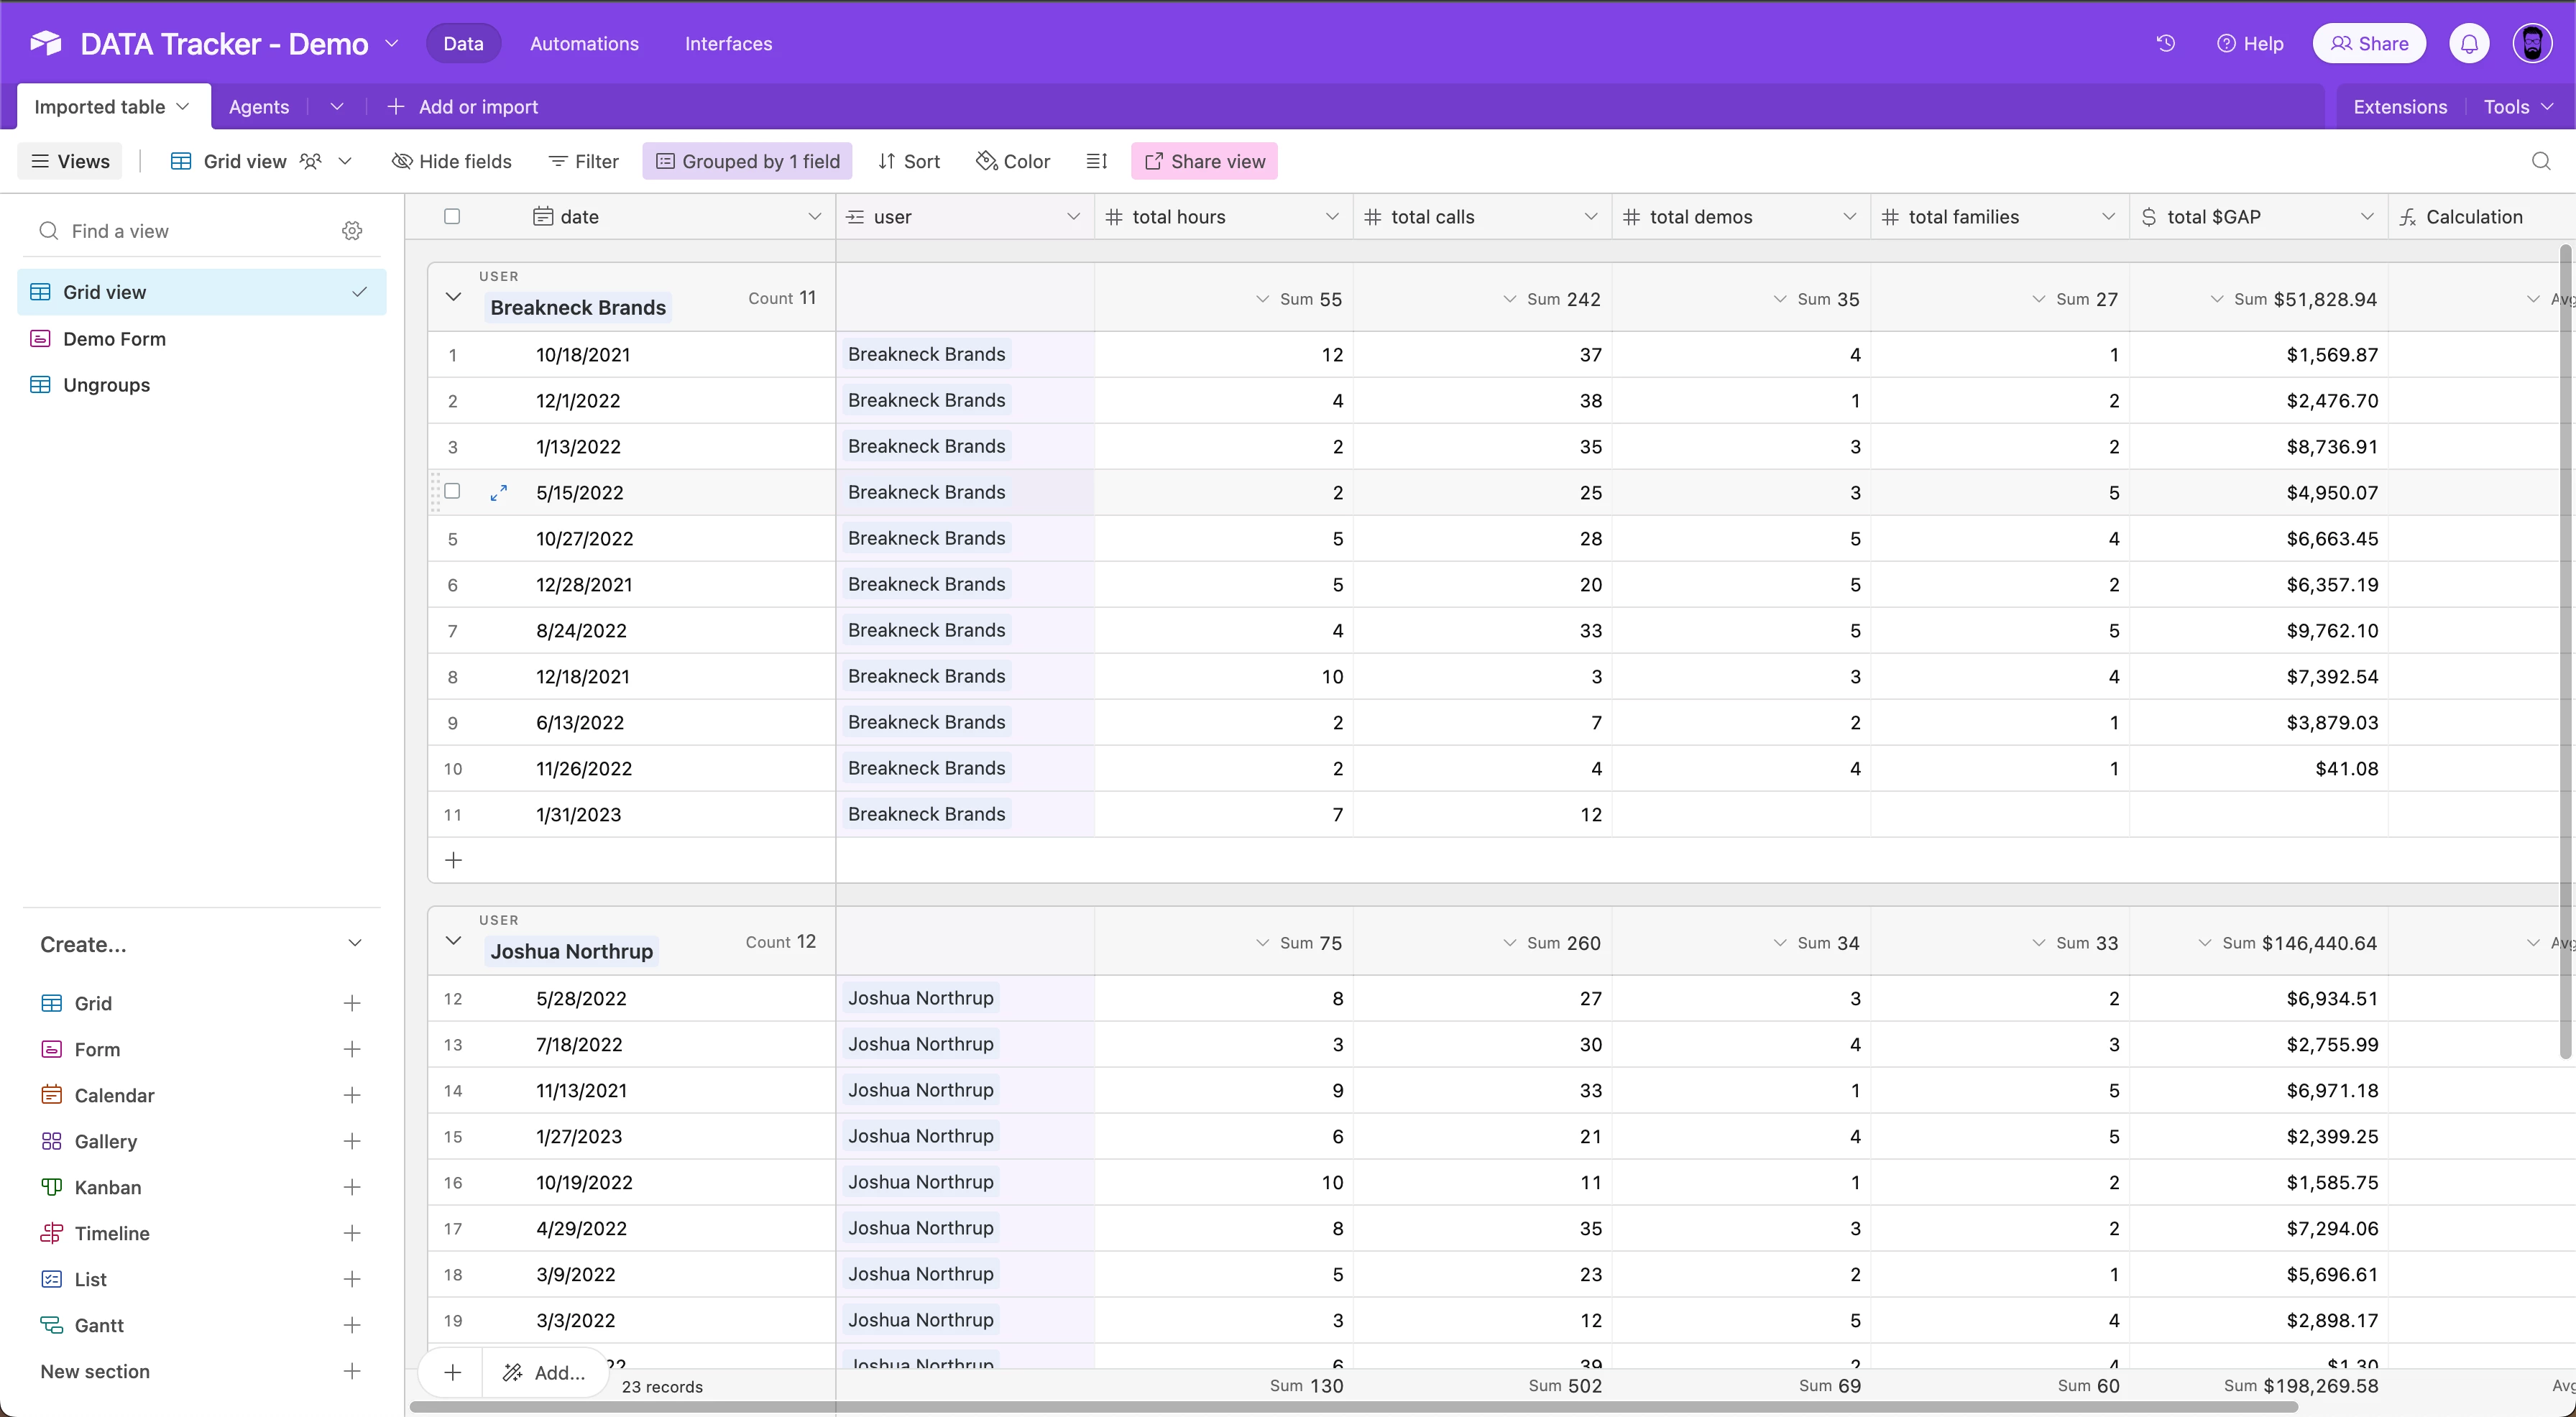Image resolution: width=2576 pixels, height=1417 pixels.
Task: Collapse the Joshua Northrup group
Action: coord(453,941)
